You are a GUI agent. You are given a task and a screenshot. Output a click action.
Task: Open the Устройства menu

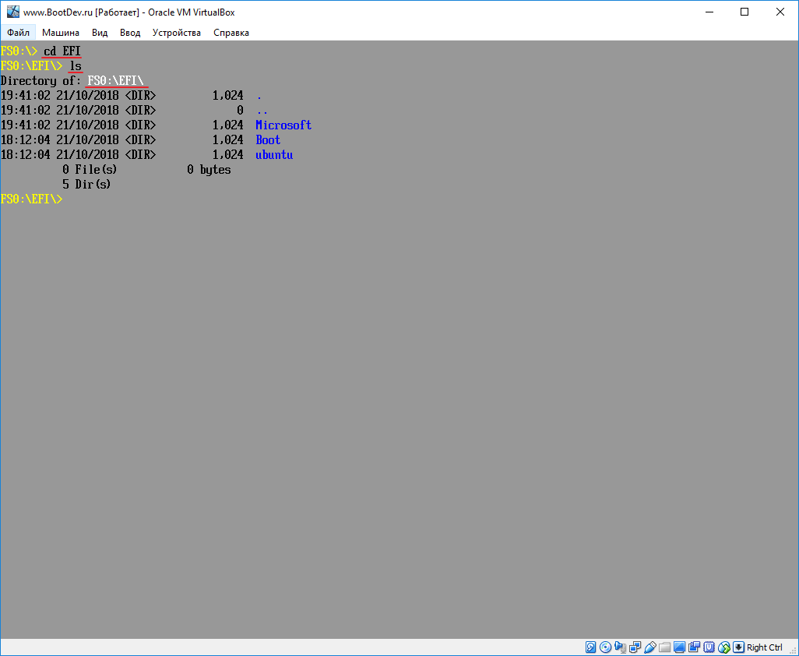coord(176,33)
